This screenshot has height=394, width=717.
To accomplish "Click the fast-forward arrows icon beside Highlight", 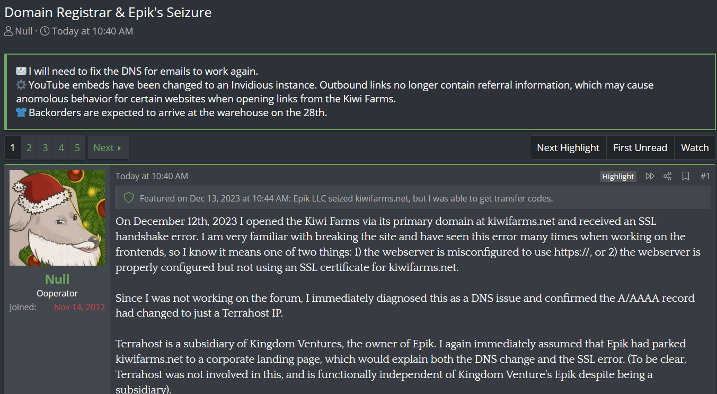I will pos(650,176).
